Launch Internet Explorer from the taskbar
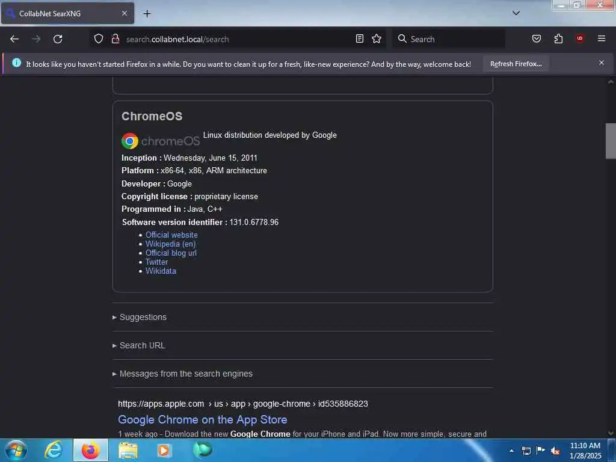Viewport: 616px width, 462px height. pos(54,450)
